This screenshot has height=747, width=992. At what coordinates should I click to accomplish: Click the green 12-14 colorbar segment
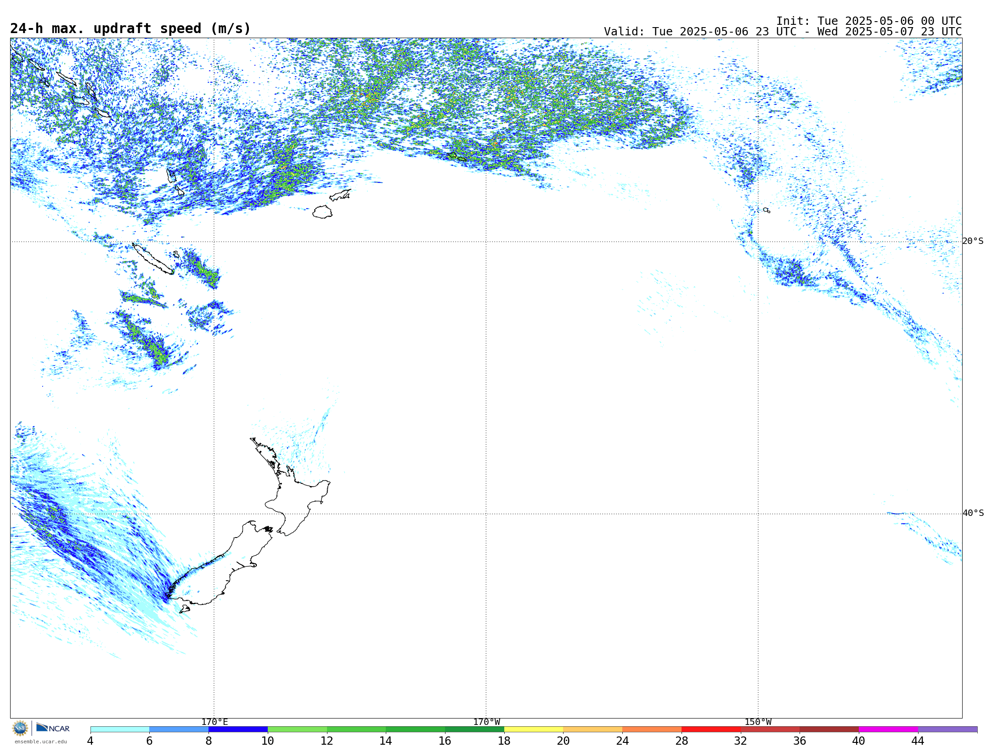click(356, 730)
